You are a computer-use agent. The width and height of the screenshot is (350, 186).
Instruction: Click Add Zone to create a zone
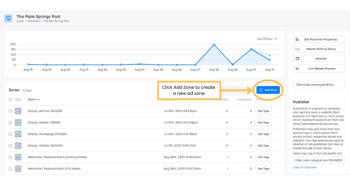(x=268, y=90)
